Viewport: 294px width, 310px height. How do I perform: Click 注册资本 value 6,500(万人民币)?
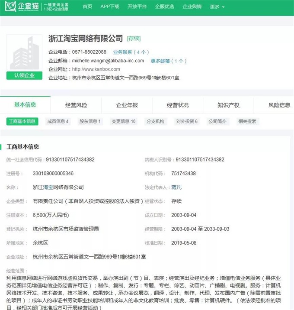point(51,215)
